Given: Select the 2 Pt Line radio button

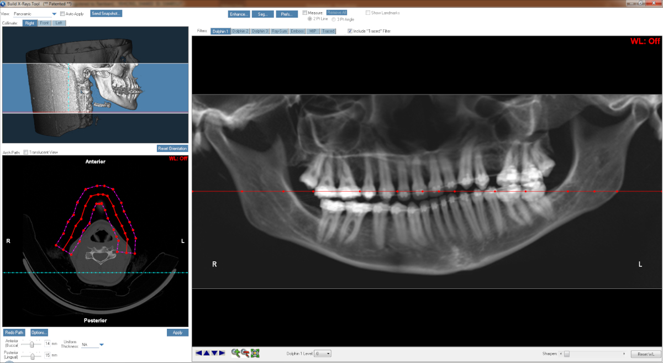Looking at the screenshot, I should coord(310,19).
